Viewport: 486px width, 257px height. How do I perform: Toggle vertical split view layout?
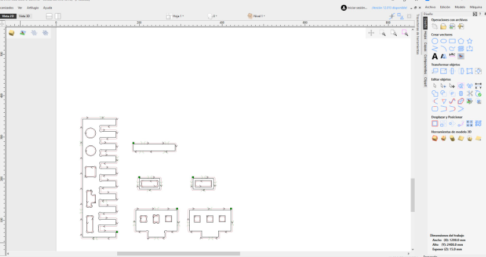pyautogui.click(x=58, y=16)
